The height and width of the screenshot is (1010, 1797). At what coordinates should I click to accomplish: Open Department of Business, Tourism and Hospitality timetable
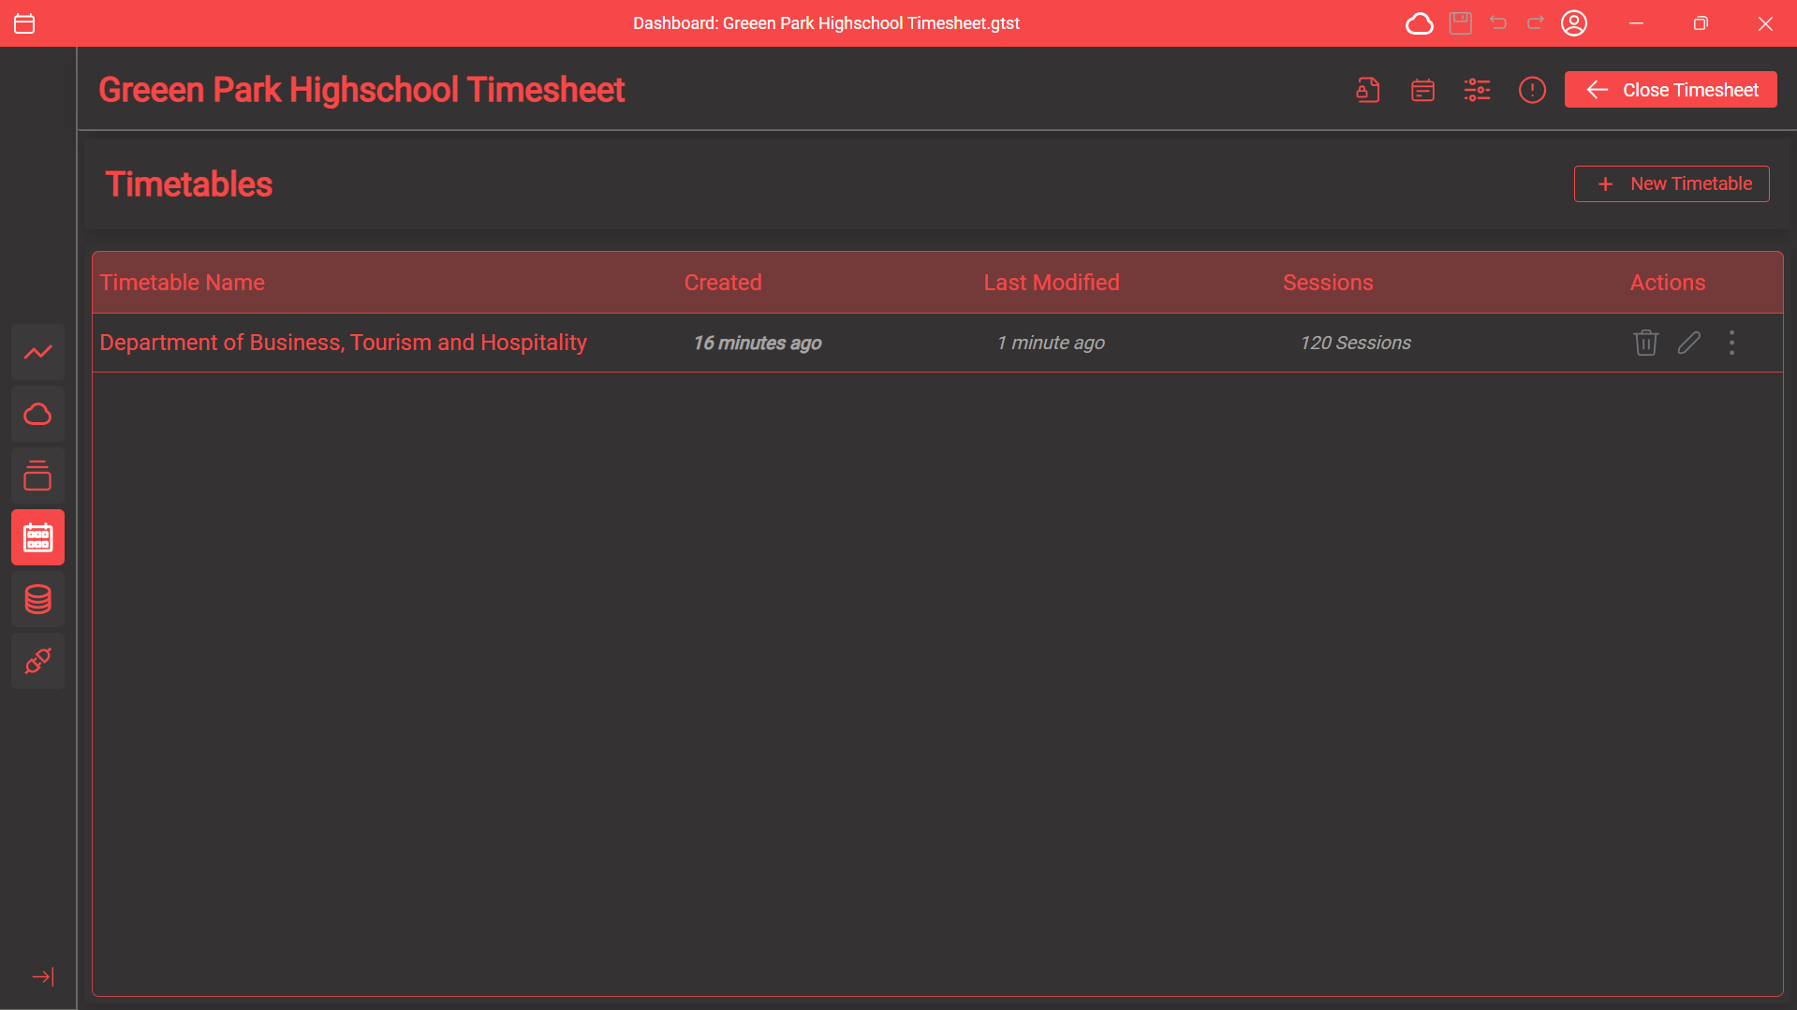[343, 343]
